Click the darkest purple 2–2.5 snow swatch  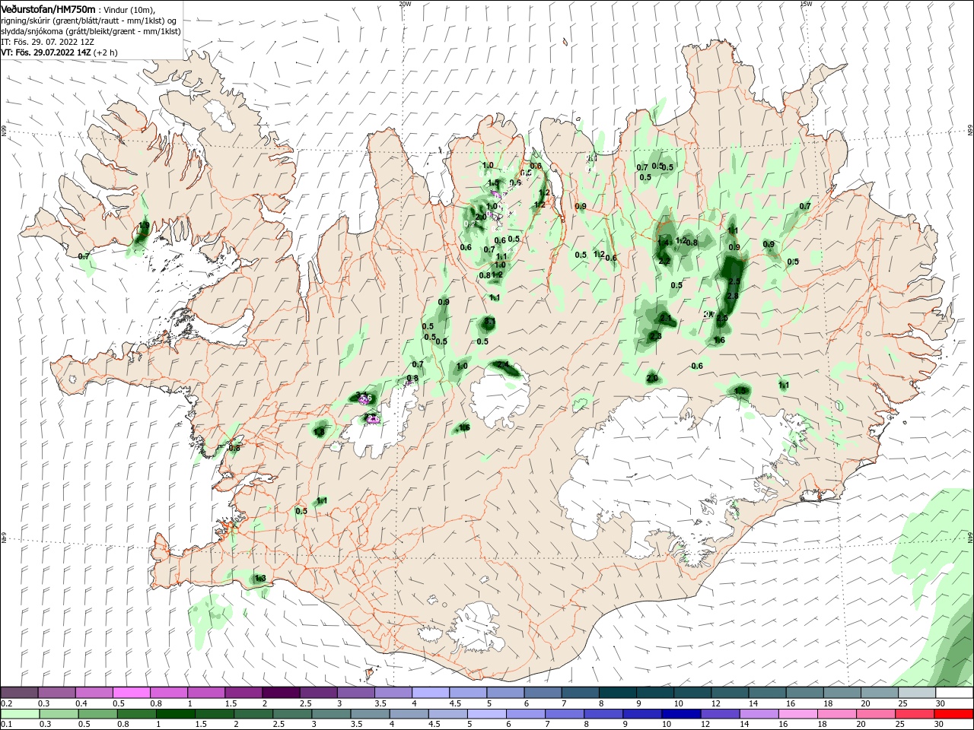[281, 693]
